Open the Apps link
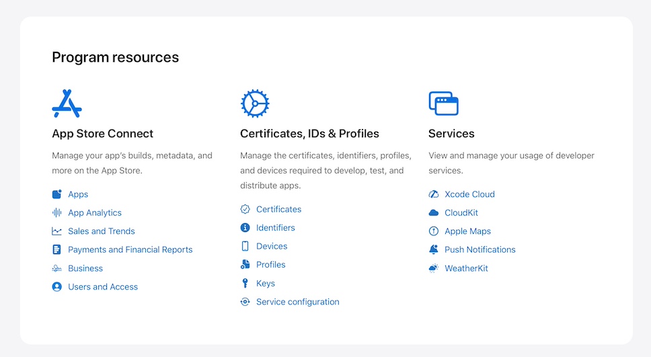 (x=78, y=194)
